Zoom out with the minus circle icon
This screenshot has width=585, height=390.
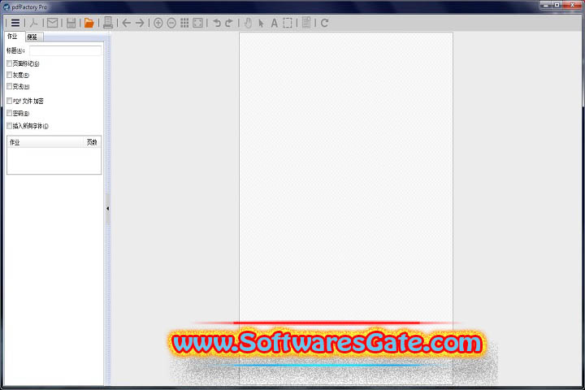(x=171, y=23)
